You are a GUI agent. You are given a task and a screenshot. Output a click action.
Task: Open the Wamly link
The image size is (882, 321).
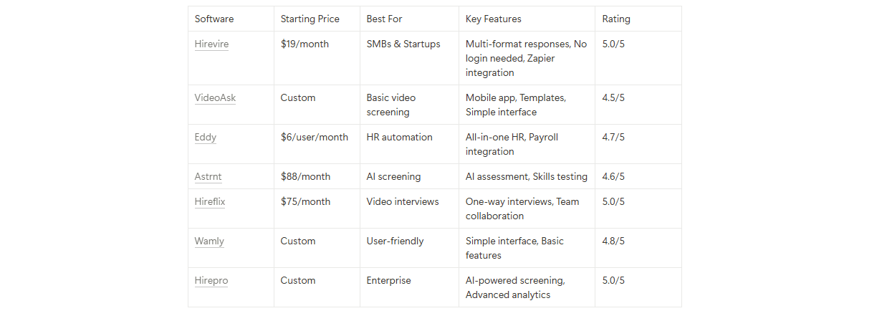(x=209, y=241)
